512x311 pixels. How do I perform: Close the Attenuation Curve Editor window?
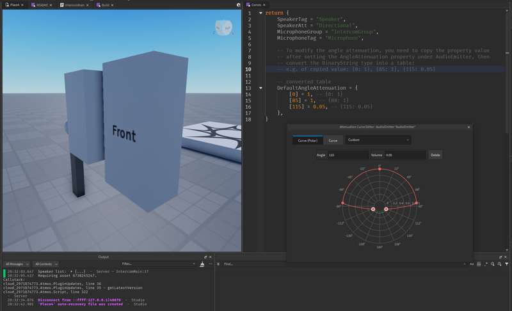click(468, 127)
